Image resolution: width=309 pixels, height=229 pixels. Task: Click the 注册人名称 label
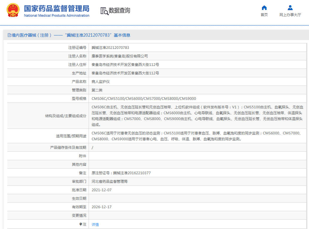[x=77, y=56]
